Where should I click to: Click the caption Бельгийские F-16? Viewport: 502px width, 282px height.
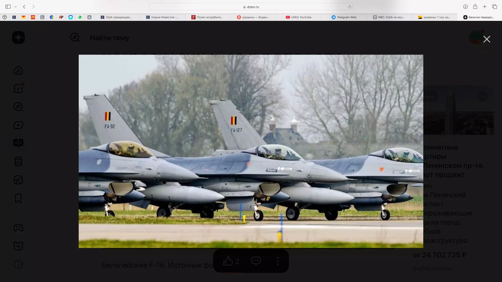tap(133, 265)
